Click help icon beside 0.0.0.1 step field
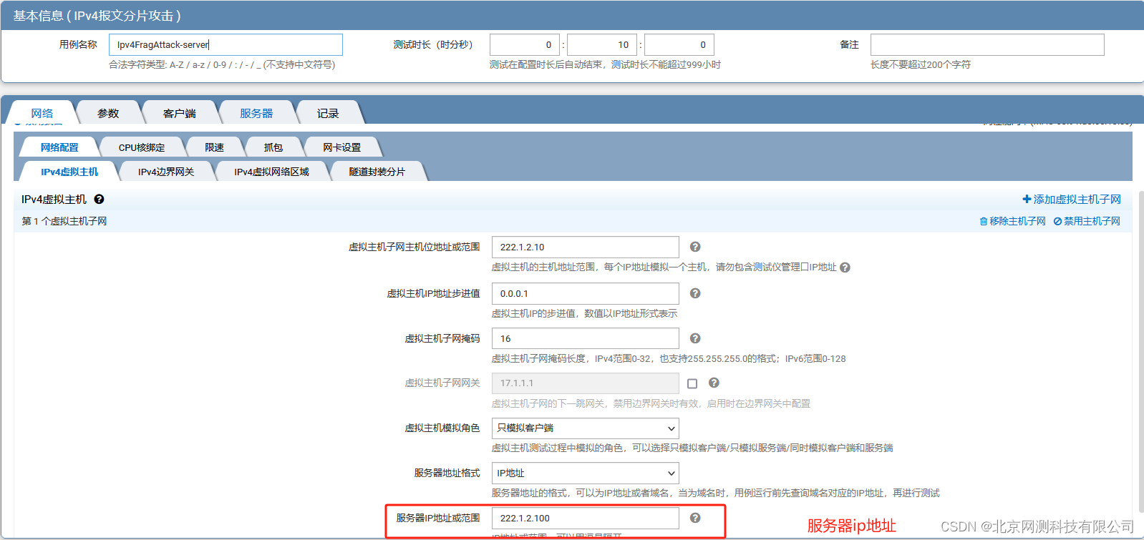The width and height of the screenshot is (1144, 540). pyautogui.click(x=695, y=293)
